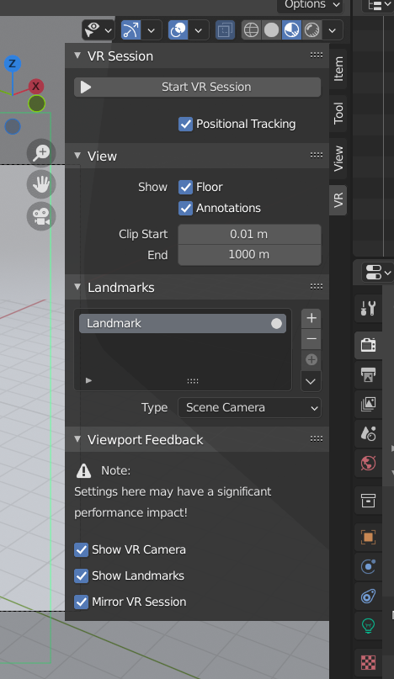The image size is (394, 679).
Task: Expand landmark list filter triangle
Action: [x=89, y=380]
